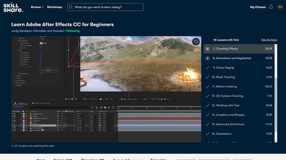Select the Effect Demonstration composition tab

click(42, 103)
